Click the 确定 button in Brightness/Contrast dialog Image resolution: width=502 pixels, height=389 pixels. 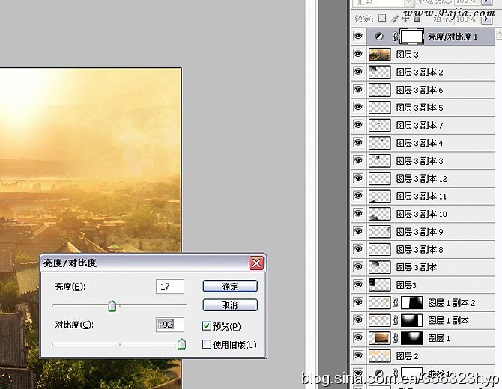[230, 286]
